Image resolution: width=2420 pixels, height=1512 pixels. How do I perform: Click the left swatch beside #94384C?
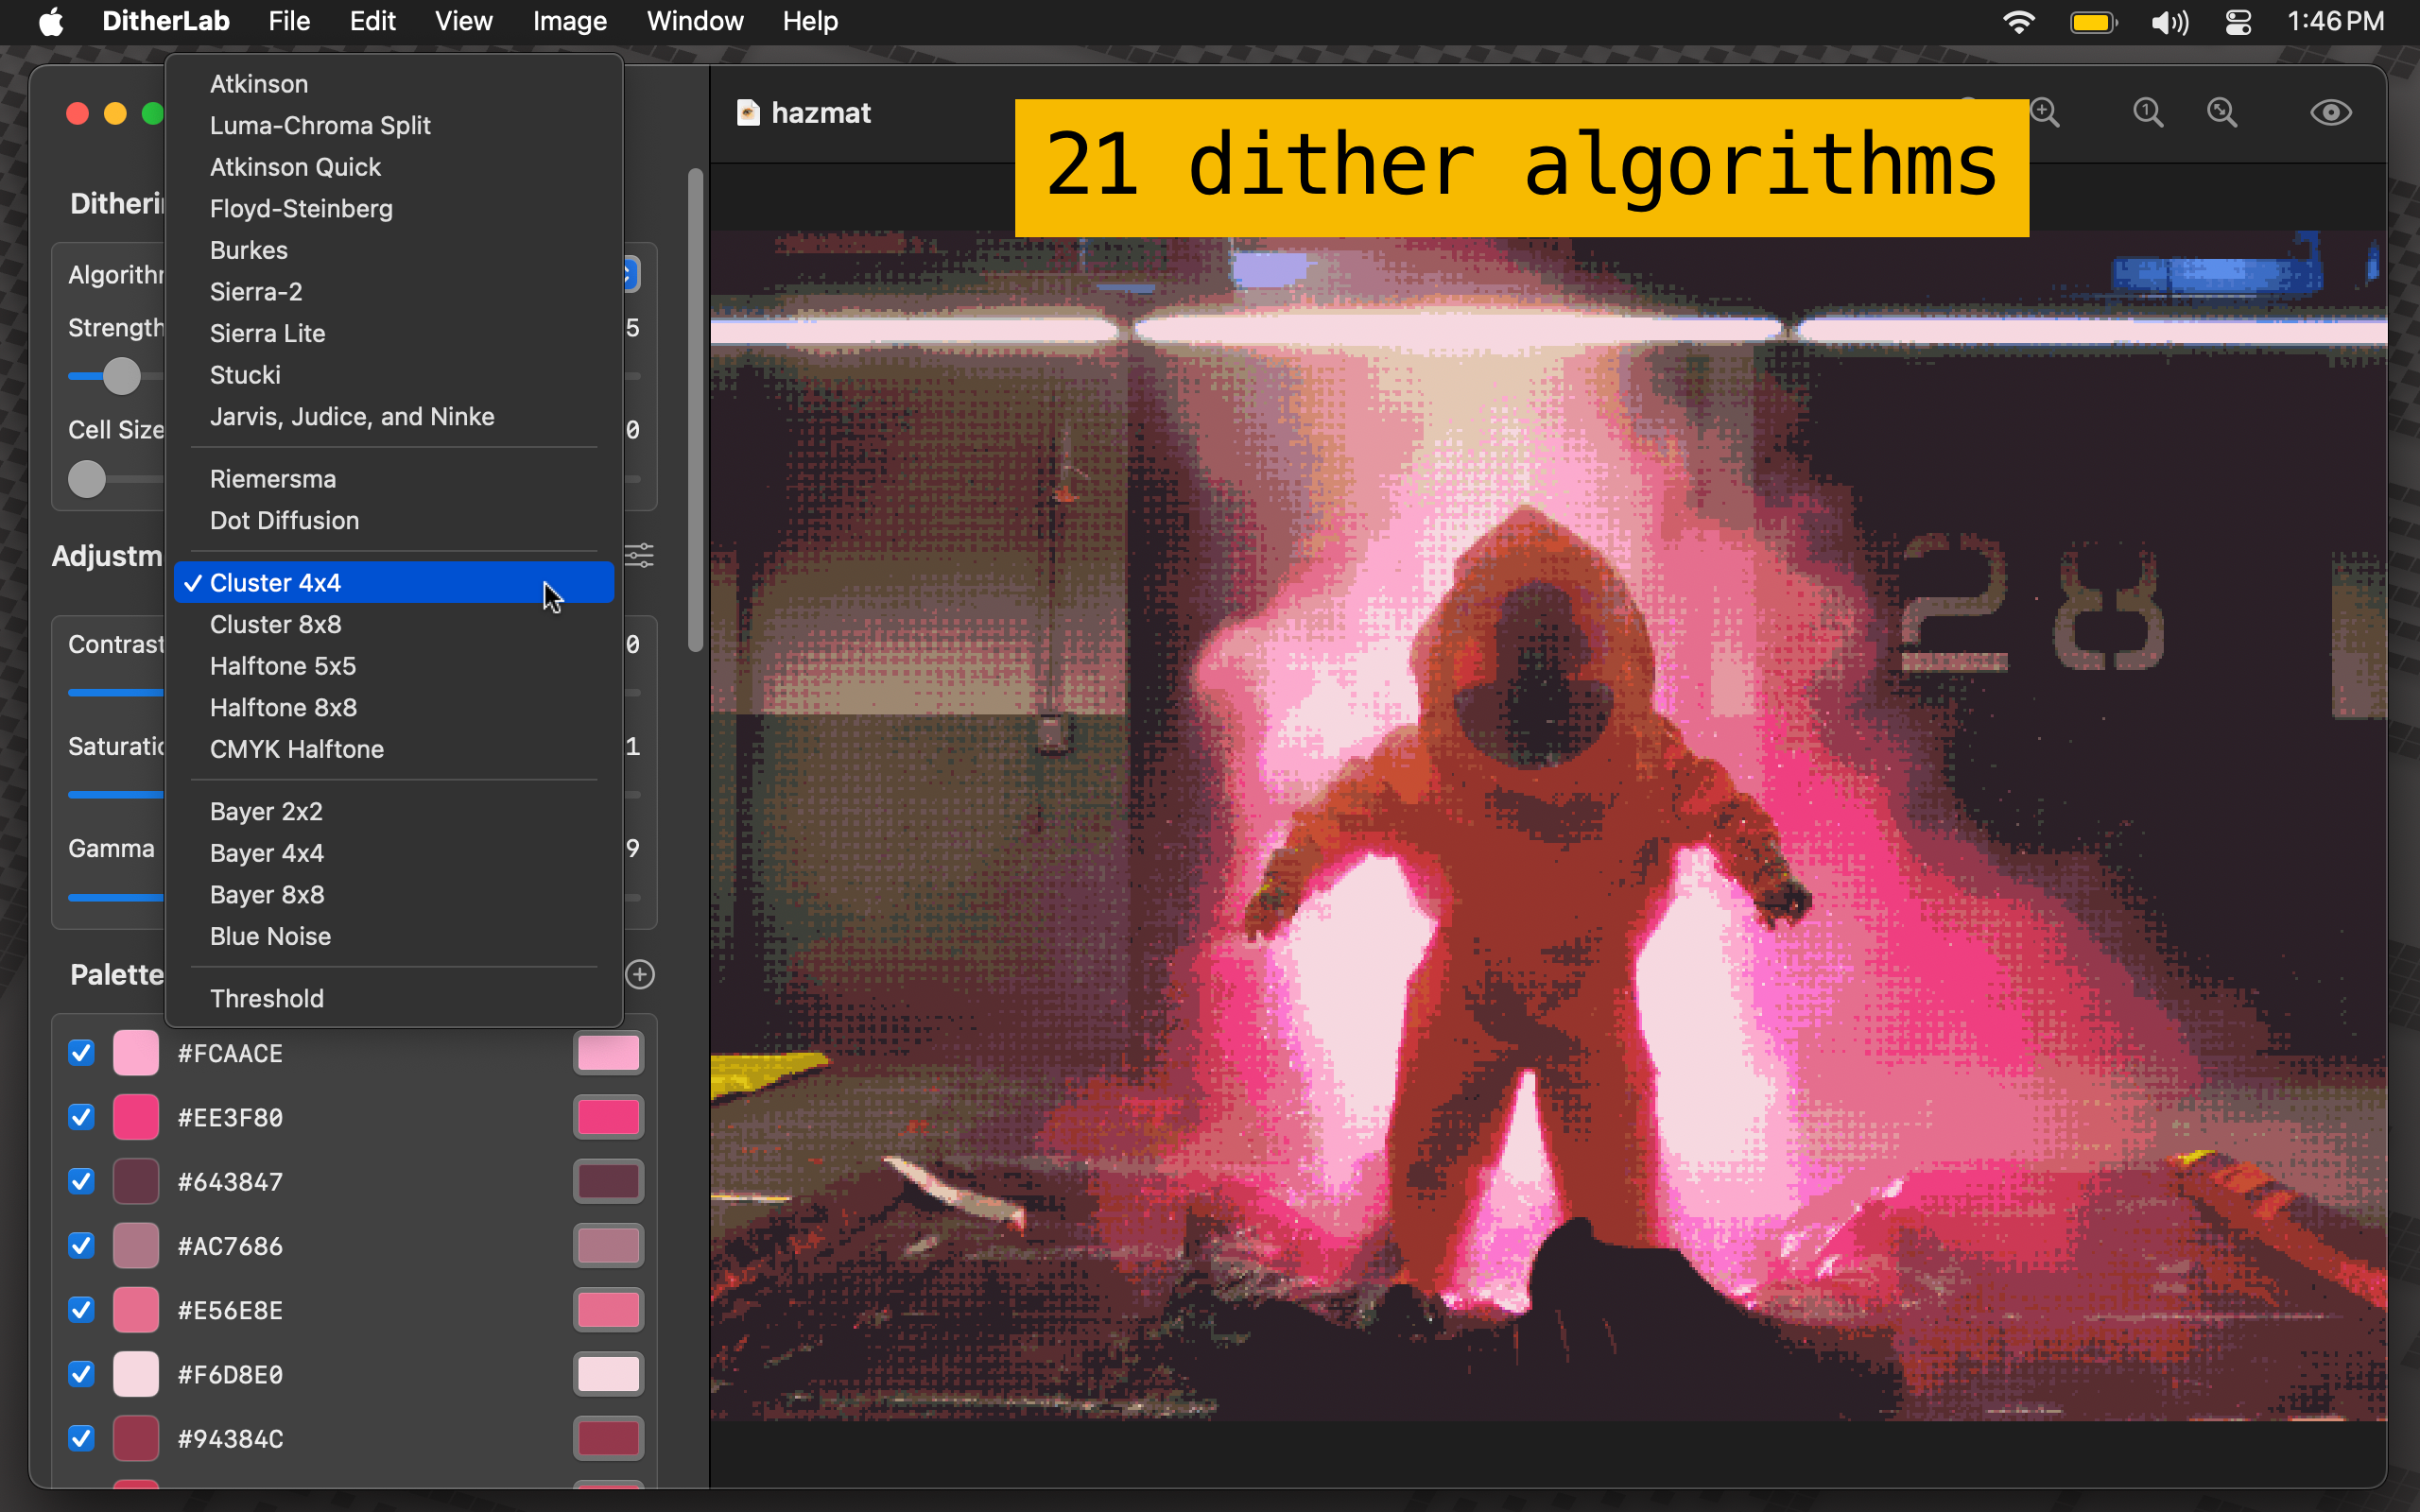point(136,1438)
